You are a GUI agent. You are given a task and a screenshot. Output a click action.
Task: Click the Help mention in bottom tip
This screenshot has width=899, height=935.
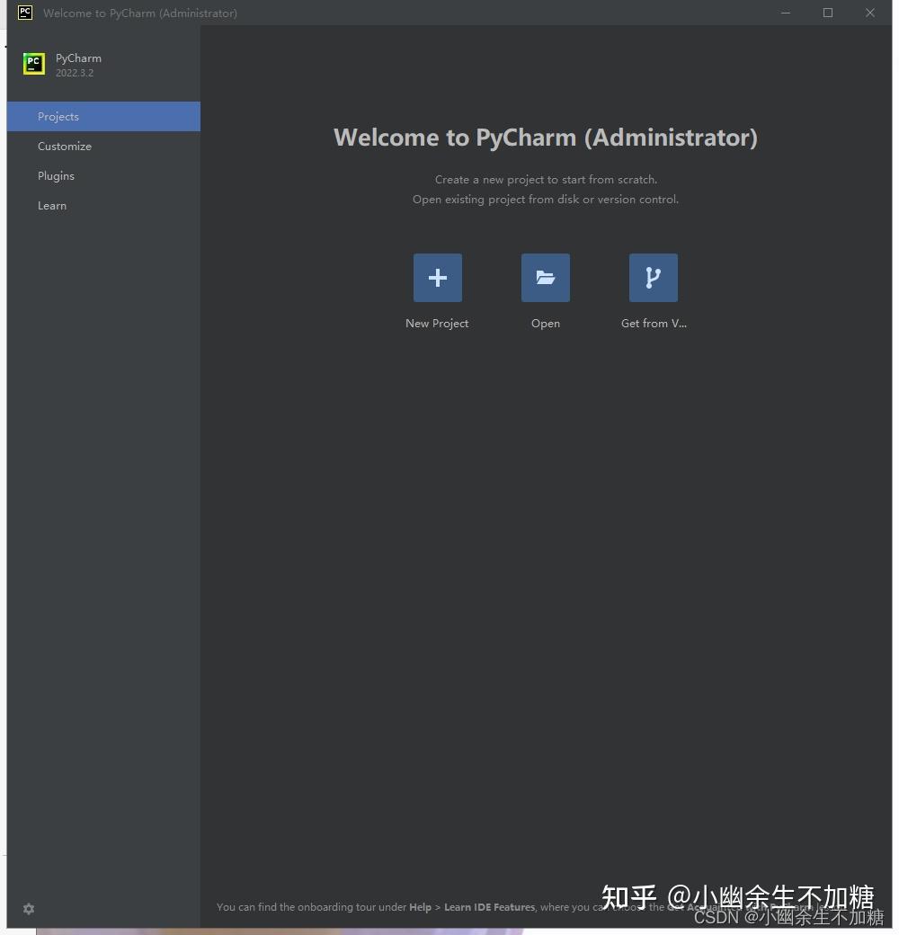tap(419, 907)
